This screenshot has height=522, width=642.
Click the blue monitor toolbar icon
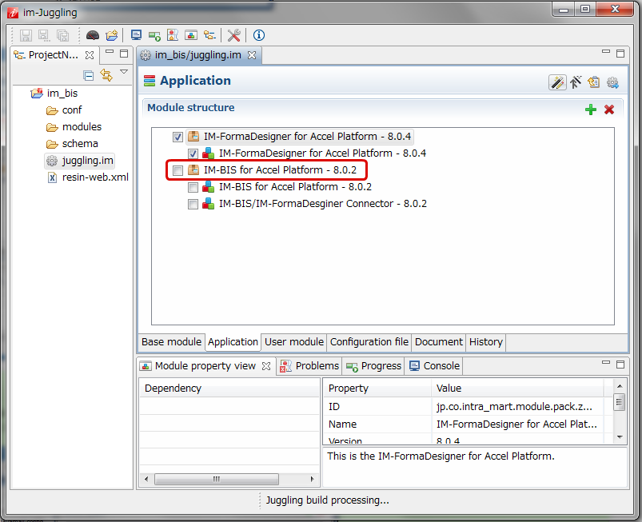137,35
